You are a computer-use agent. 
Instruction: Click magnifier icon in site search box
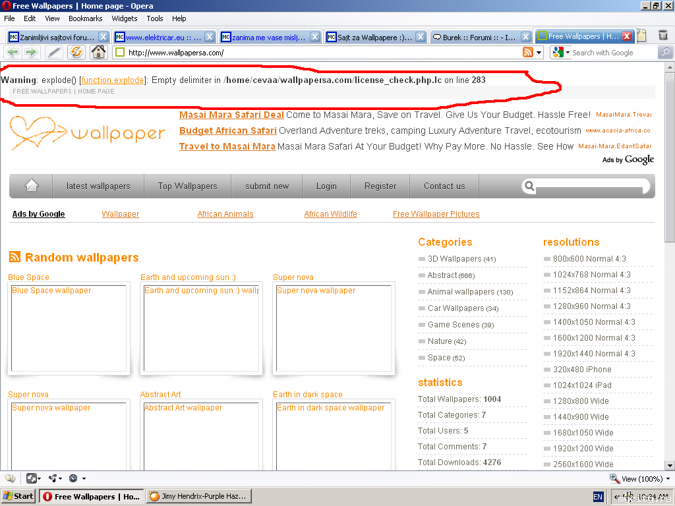[529, 186]
